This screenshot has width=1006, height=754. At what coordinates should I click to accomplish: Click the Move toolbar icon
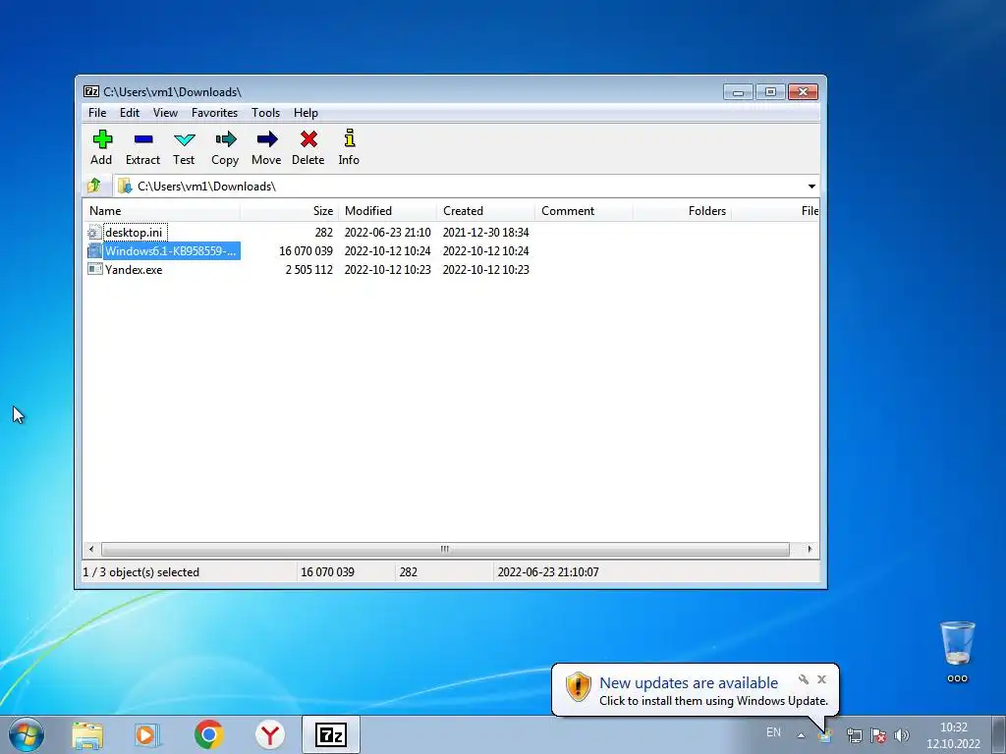[267, 139]
